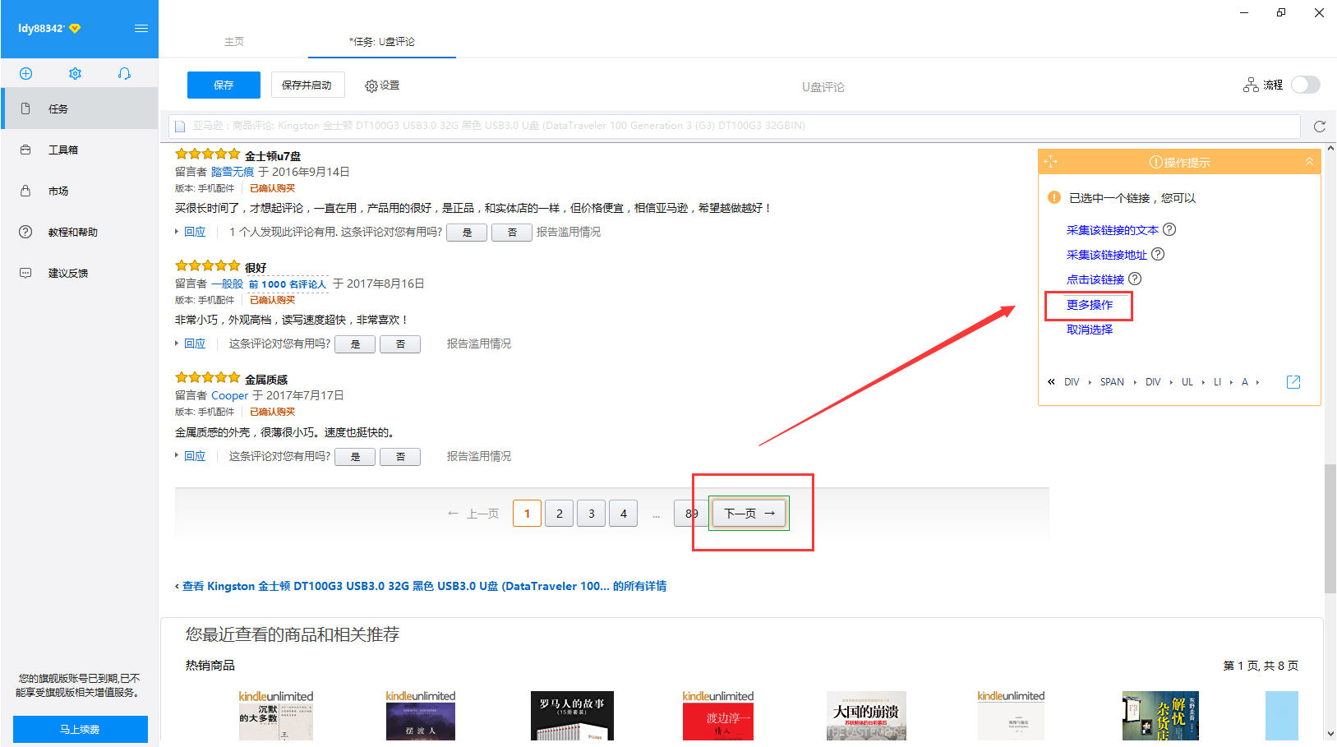
Task: Click the page vertical scrollbar thumb
Action: (x=1330, y=528)
